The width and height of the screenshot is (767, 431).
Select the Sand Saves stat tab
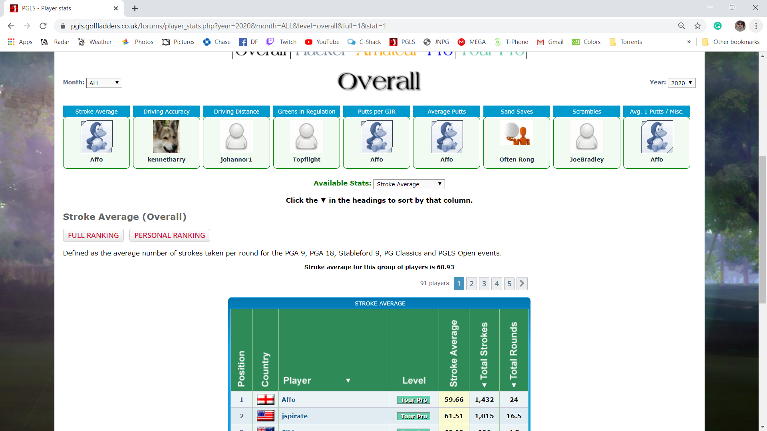click(x=516, y=112)
